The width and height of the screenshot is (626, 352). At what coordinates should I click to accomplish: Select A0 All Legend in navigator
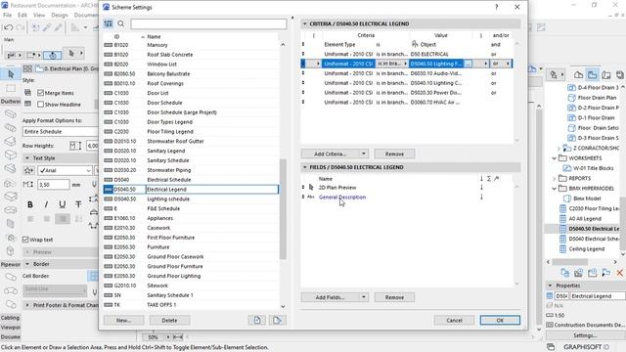[x=585, y=219]
